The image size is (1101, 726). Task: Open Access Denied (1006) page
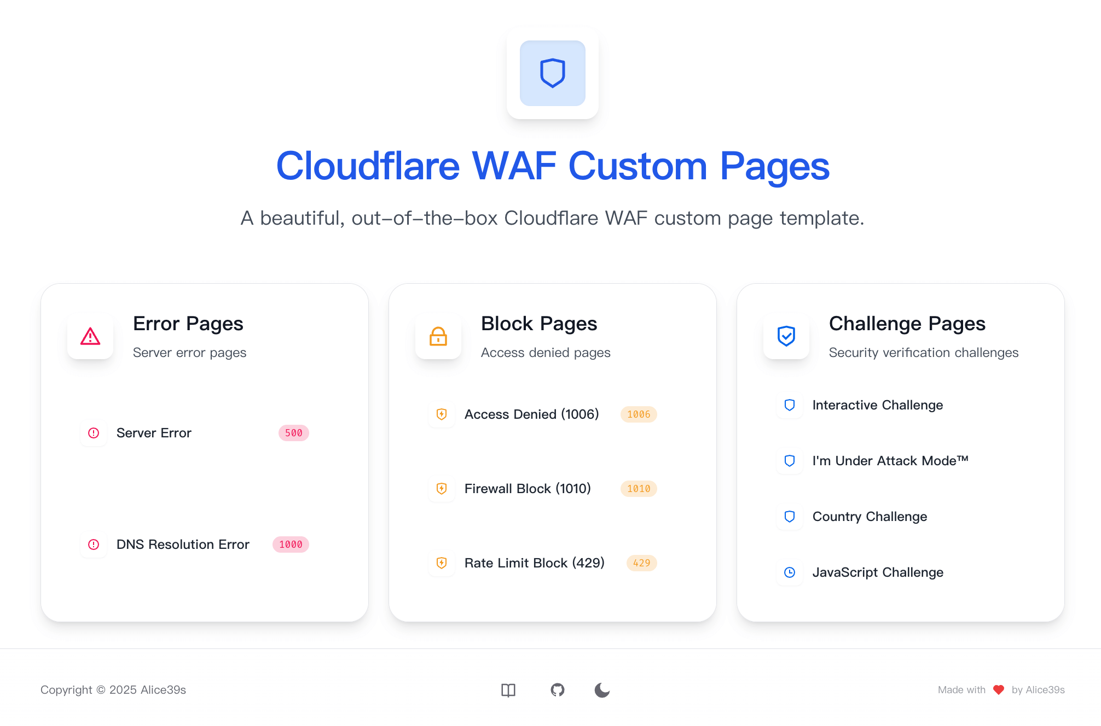[x=543, y=414]
